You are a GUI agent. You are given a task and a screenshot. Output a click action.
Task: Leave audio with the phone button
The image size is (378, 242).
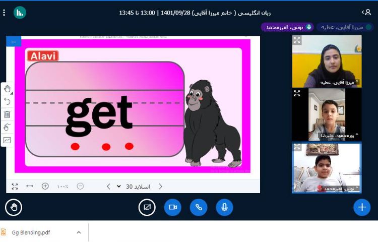(199, 207)
